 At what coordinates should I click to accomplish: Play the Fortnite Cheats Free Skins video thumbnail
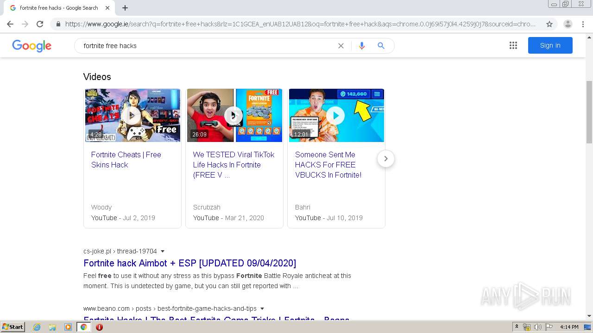coord(132,115)
